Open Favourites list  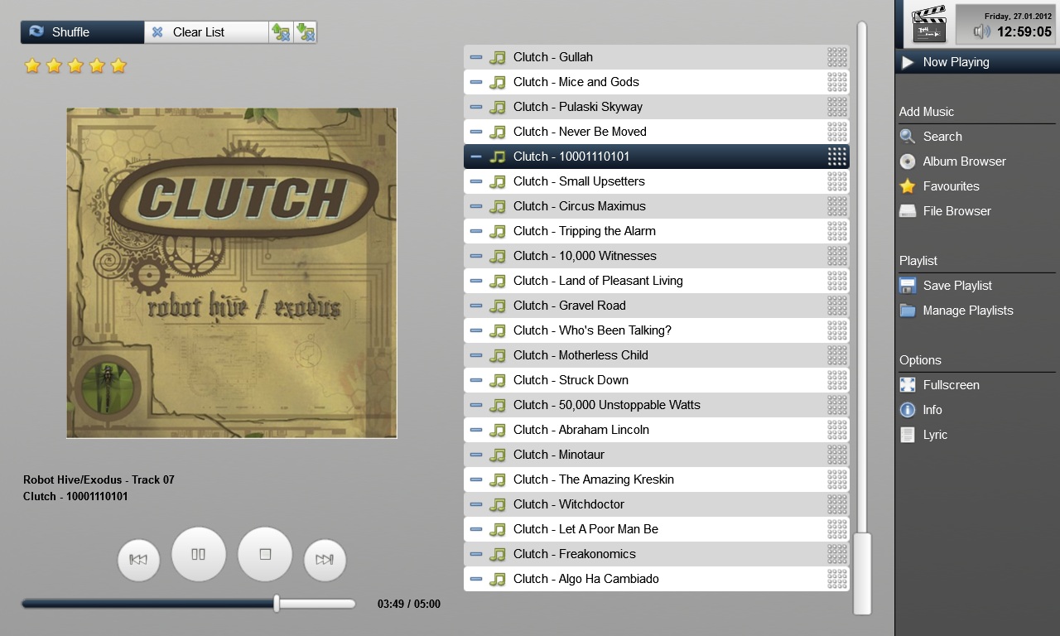point(977,186)
